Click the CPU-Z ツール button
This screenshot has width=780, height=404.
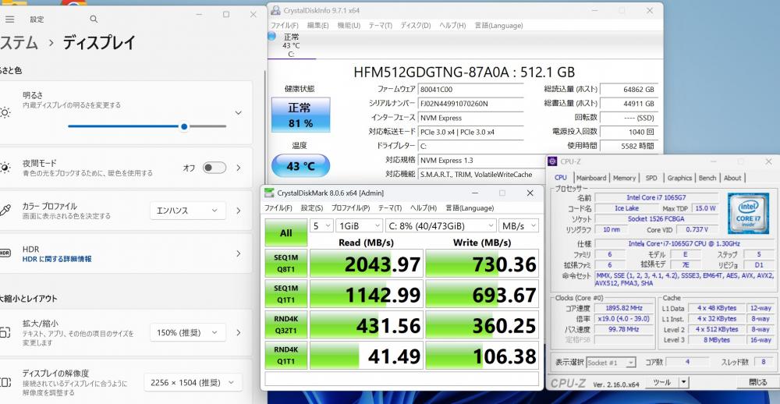[x=662, y=382]
